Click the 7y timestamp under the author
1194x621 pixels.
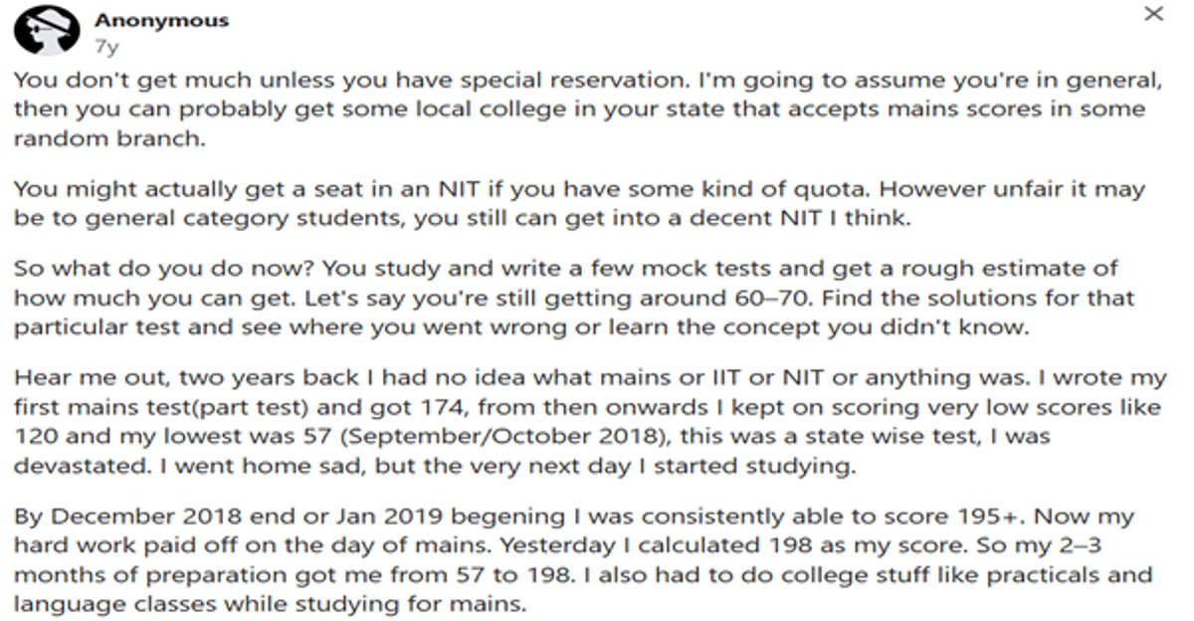click(105, 46)
